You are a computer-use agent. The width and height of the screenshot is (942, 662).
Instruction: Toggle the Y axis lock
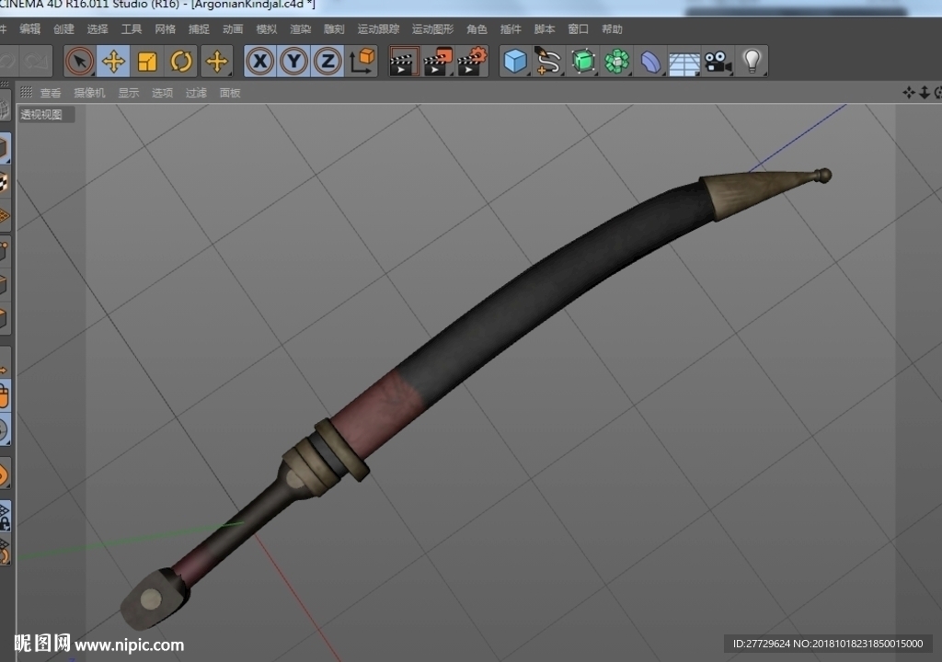(x=293, y=62)
